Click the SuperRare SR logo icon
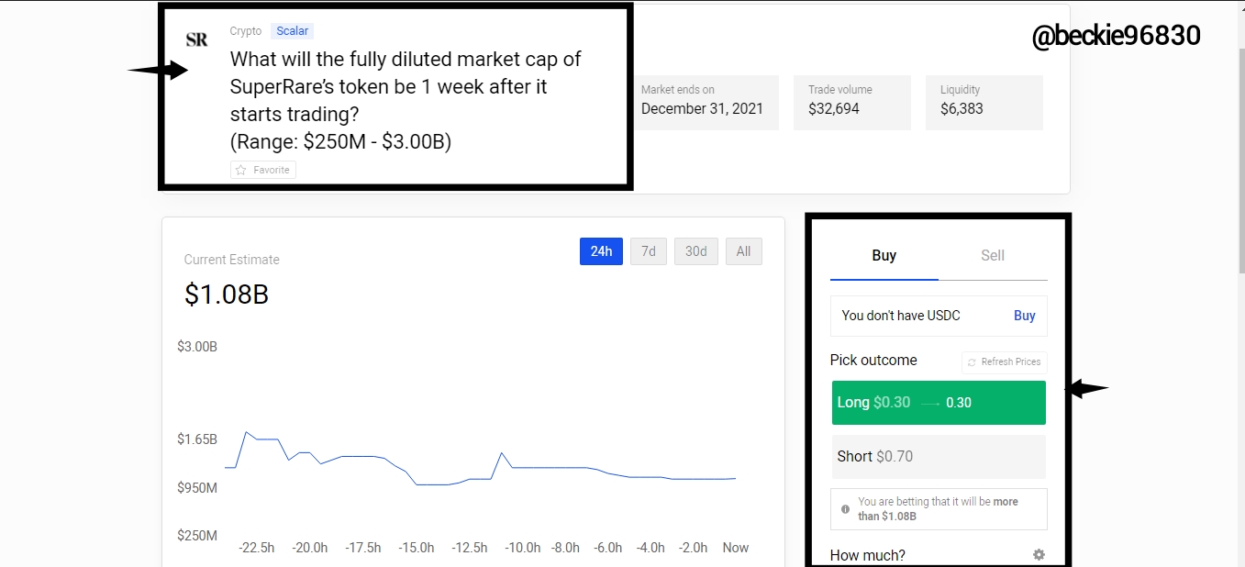Screen dimensions: 1245x567 [196, 39]
